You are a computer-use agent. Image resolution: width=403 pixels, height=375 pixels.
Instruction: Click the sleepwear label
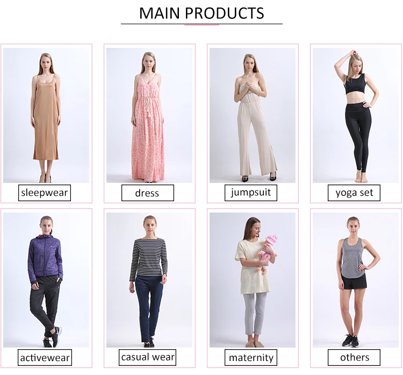pyautogui.click(x=45, y=193)
